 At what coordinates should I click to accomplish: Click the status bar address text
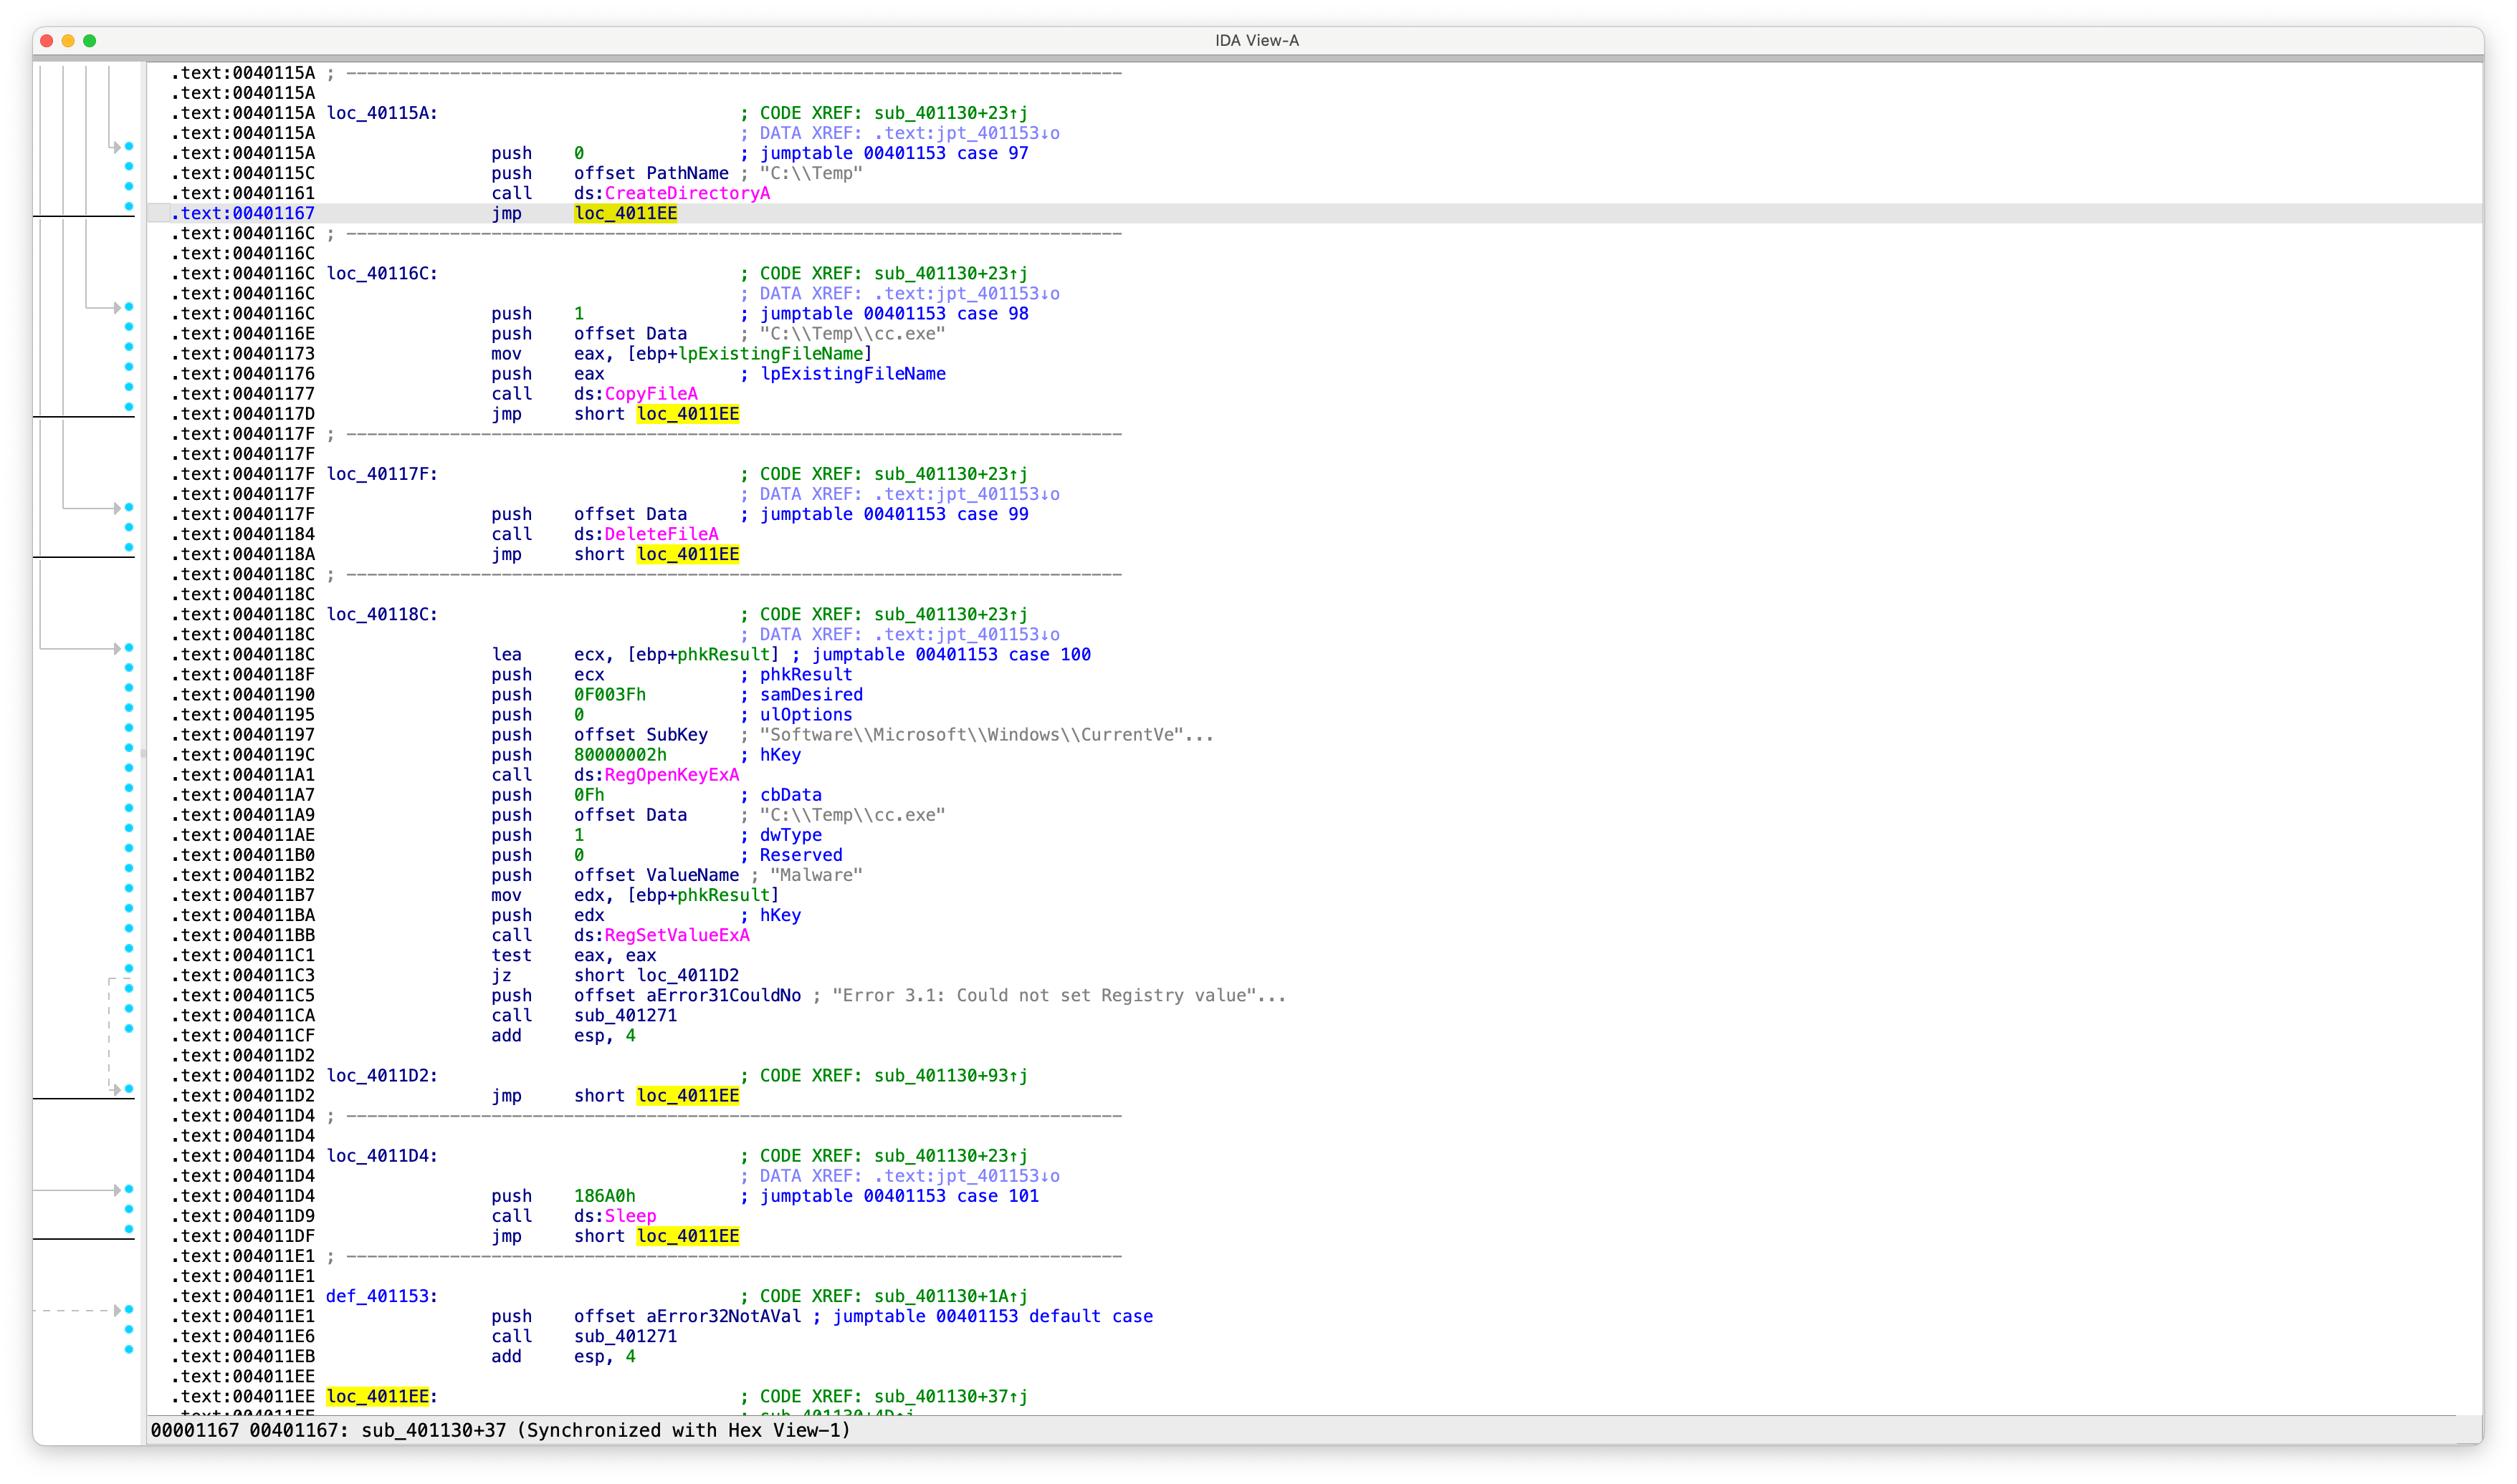[x=500, y=1430]
